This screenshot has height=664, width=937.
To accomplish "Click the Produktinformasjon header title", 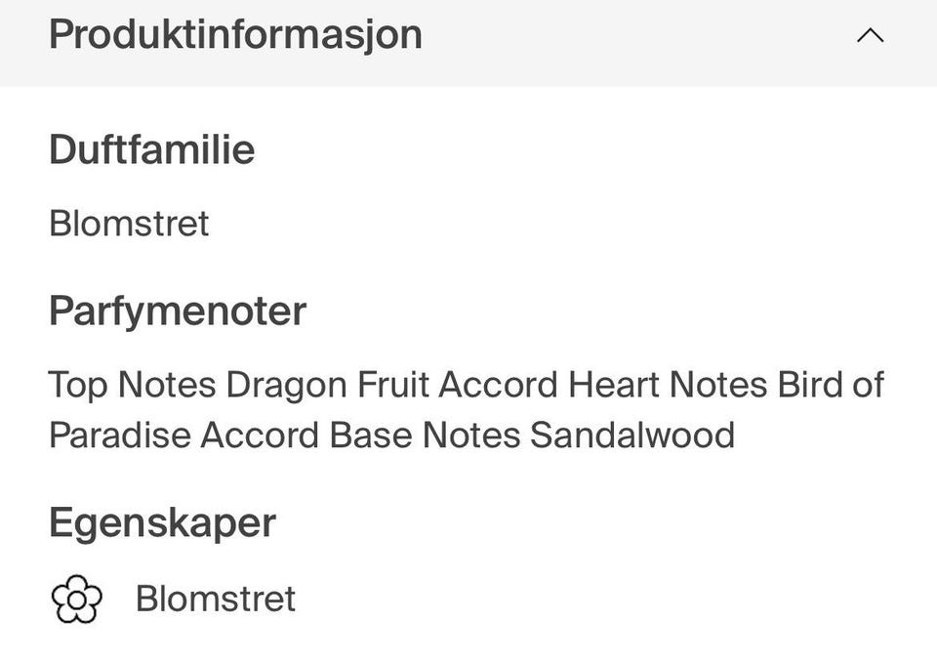I will tap(235, 34).
